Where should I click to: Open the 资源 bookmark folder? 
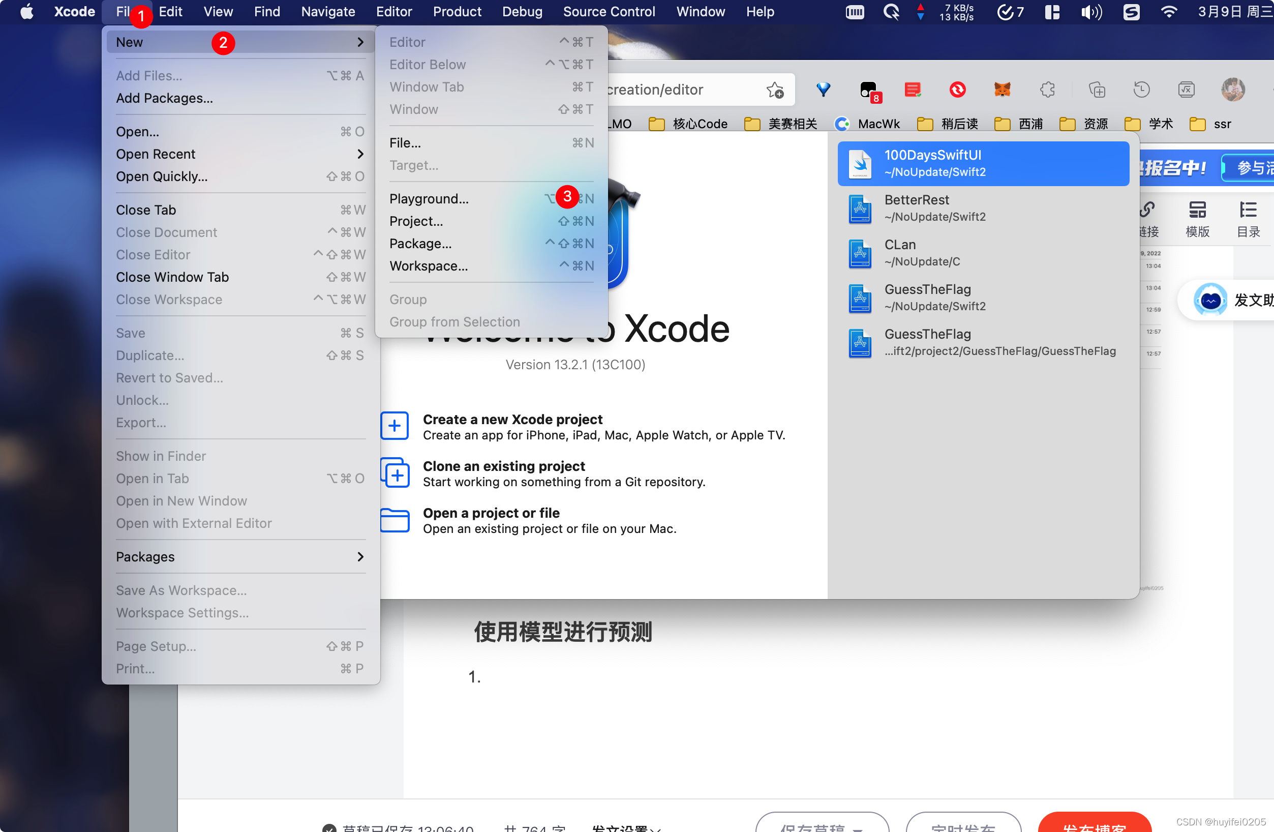(1083, 124)
